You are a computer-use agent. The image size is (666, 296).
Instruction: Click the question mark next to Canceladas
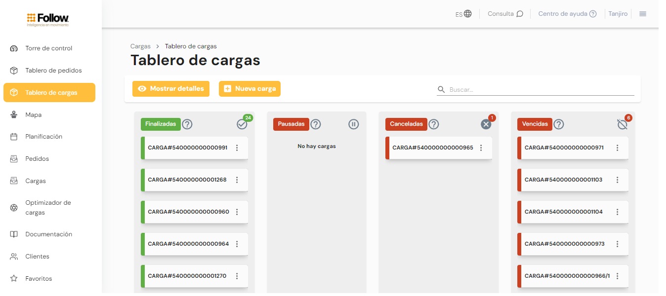point(434,124)
